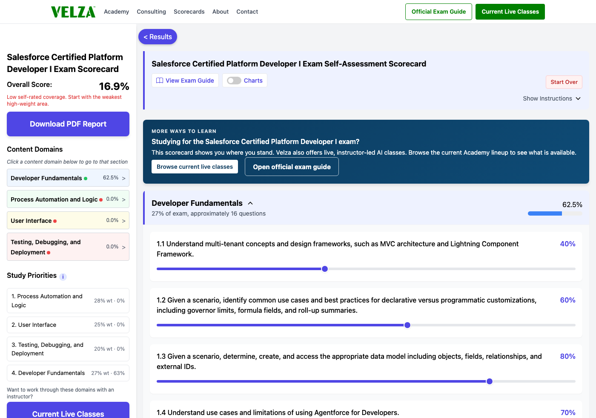Click the 70% value for objective 1.4

click(x=568, y=412)
